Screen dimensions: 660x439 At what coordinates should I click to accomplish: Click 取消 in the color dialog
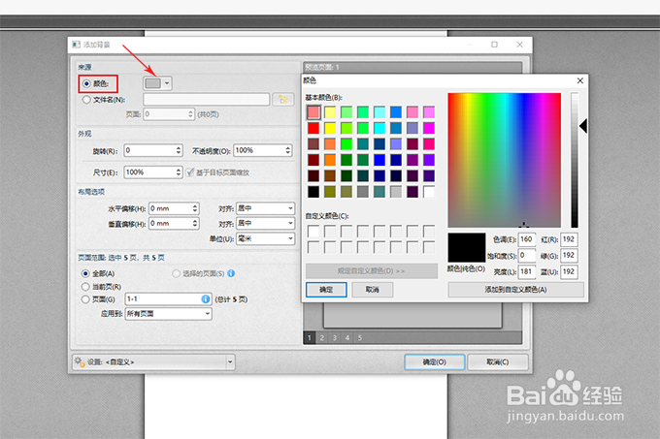pyautogui.click(x=372, y=290)
